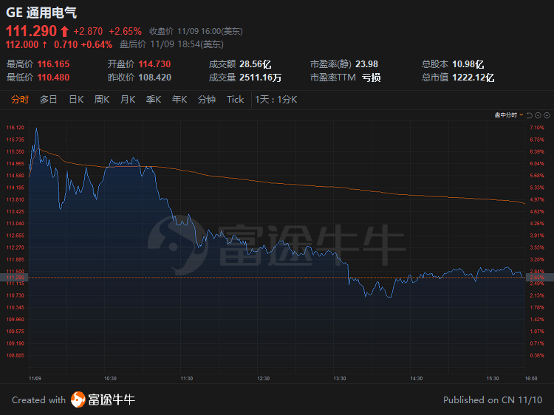Click the Published on CN 11/10 text
This screenshot has width=554, height=415.
[493, 400]
